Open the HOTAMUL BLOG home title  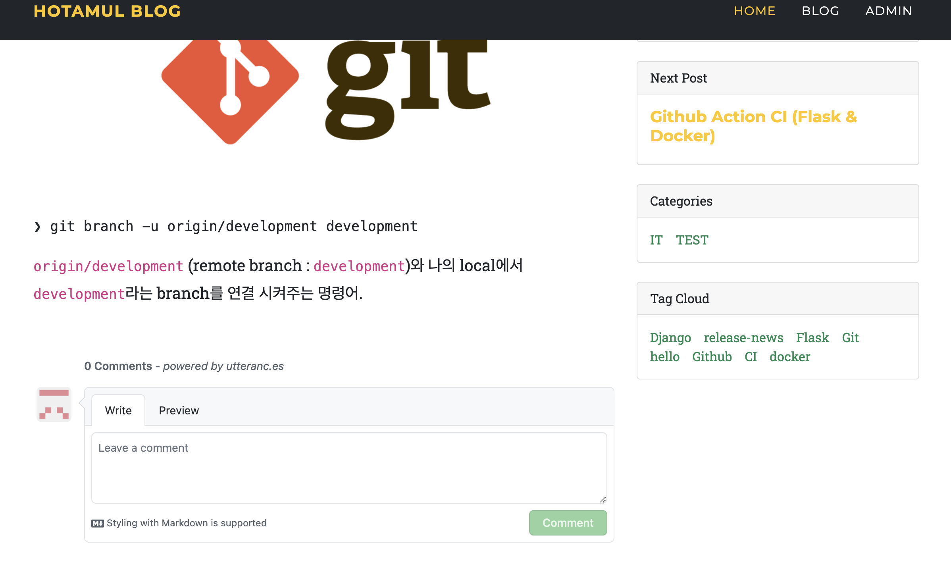[107, 11]
